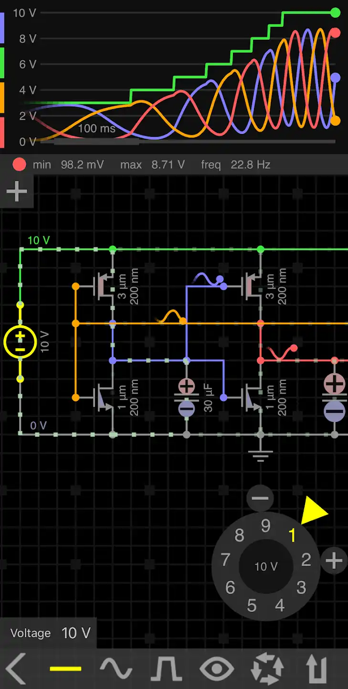Toggle the eye visibility icon

(x=217, y=669)
